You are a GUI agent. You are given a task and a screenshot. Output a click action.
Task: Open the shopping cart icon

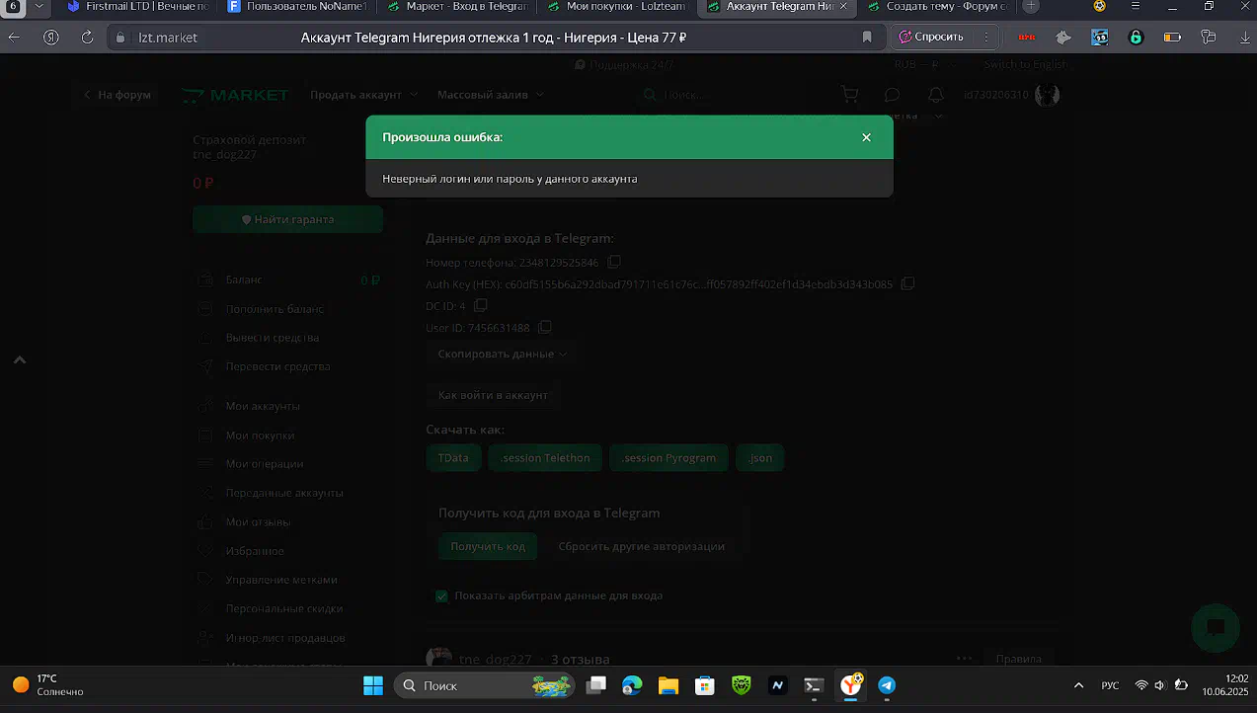(849, 95)
